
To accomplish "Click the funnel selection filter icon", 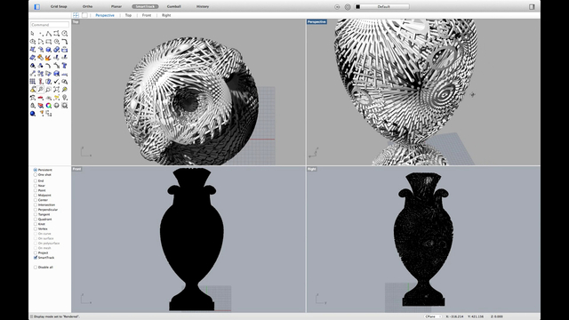I will coord(42,113).
